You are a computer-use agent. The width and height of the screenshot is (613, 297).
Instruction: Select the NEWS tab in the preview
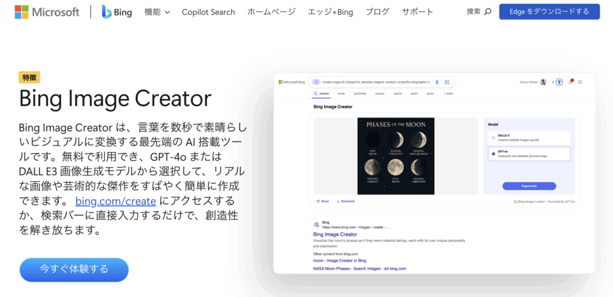[x=430, y=94]
